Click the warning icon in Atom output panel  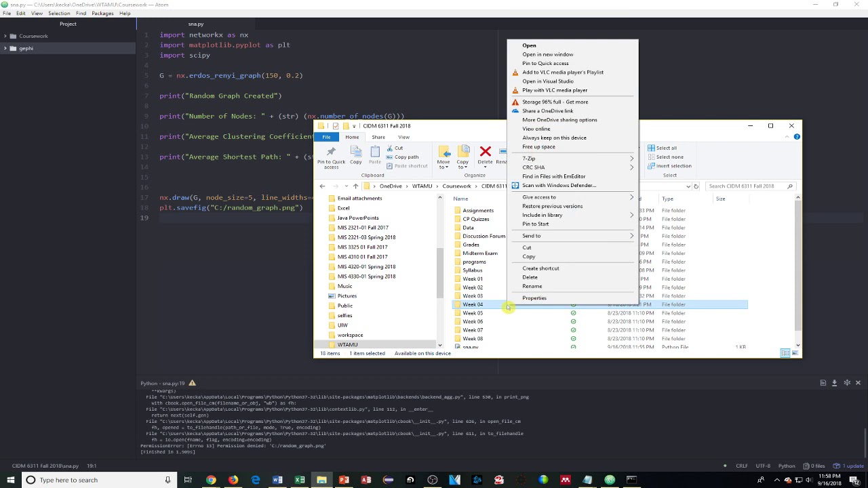pos(192,383)
